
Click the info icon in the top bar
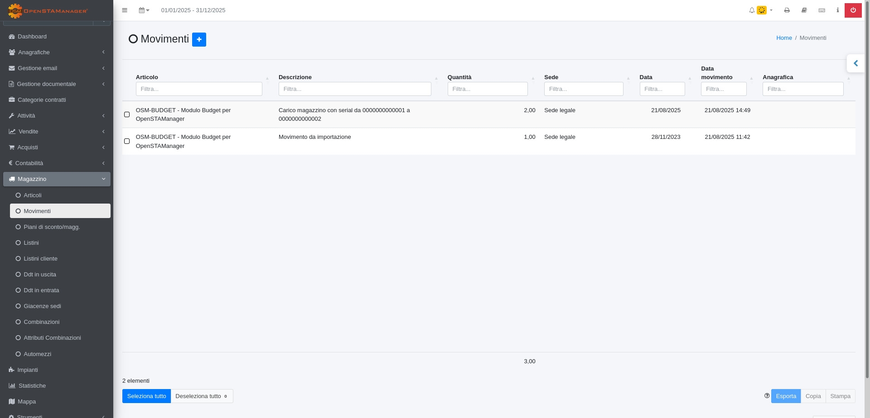[x=837, y=10]
